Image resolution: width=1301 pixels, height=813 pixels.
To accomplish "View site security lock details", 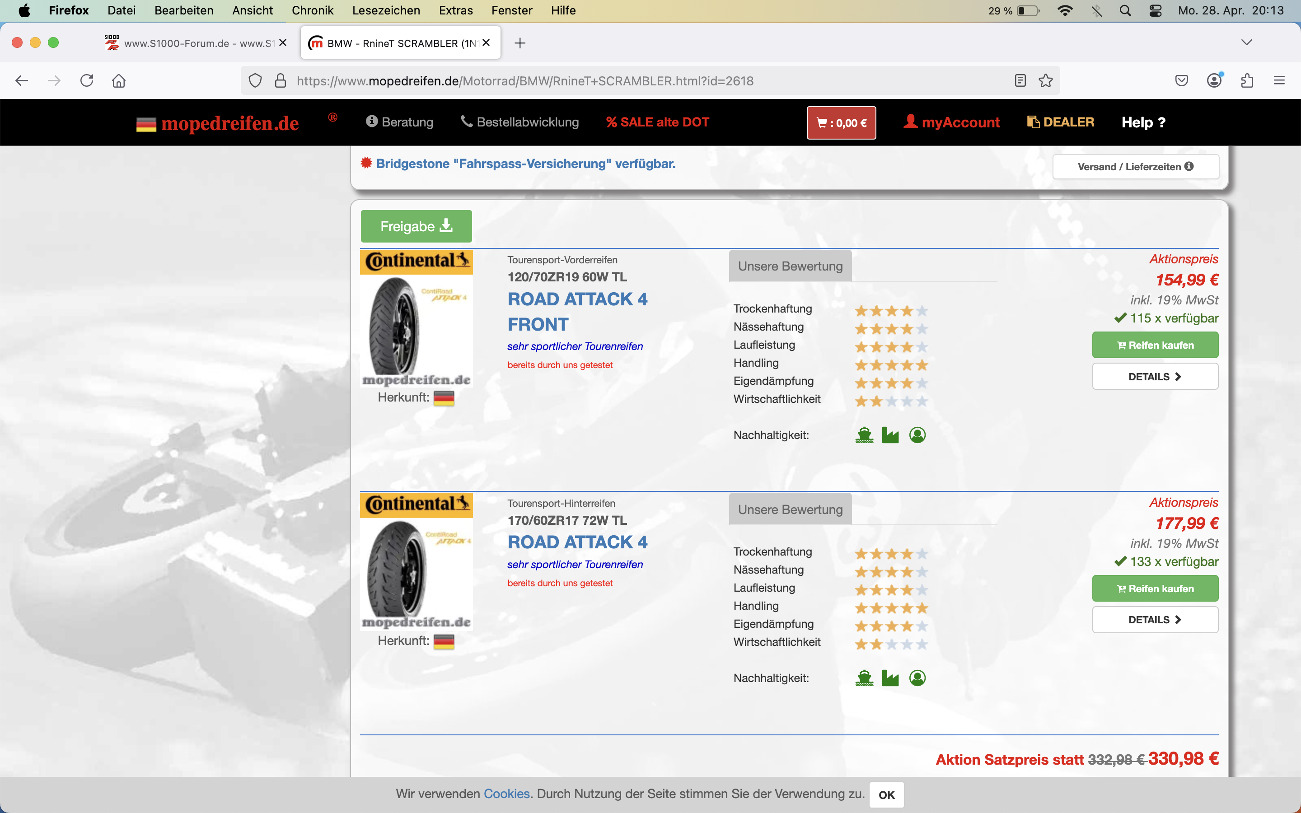I will pyautogui.click(x=280, y=81).
